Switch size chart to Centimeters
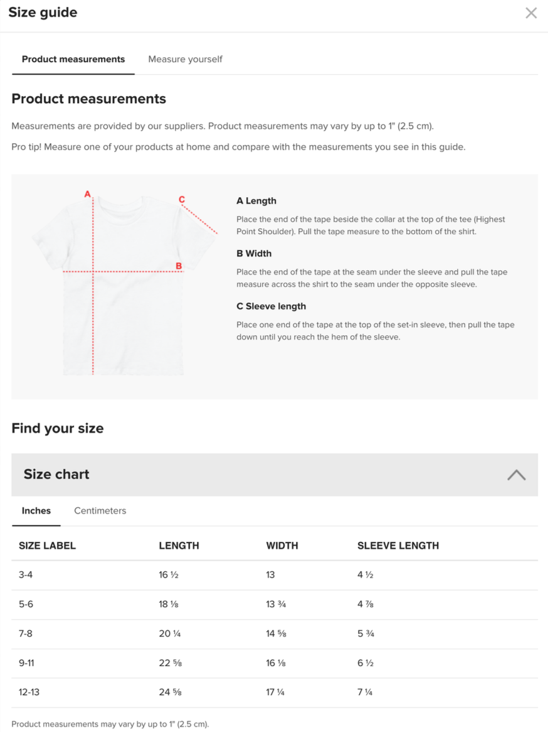The height and width of the screenshot is (732, 548). click(x=100, y=511)
